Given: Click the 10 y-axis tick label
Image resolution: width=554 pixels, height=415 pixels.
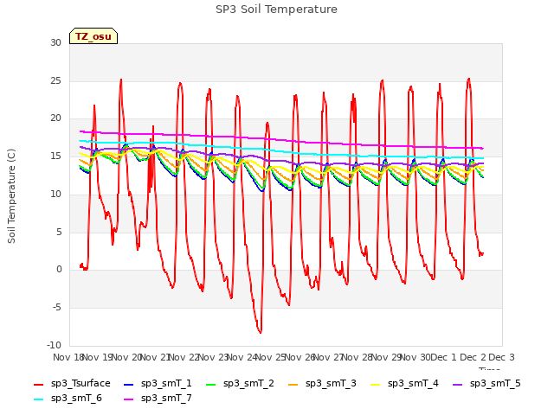Looking at the screenshot, I should pyautogui.click(x=55, y=194).
